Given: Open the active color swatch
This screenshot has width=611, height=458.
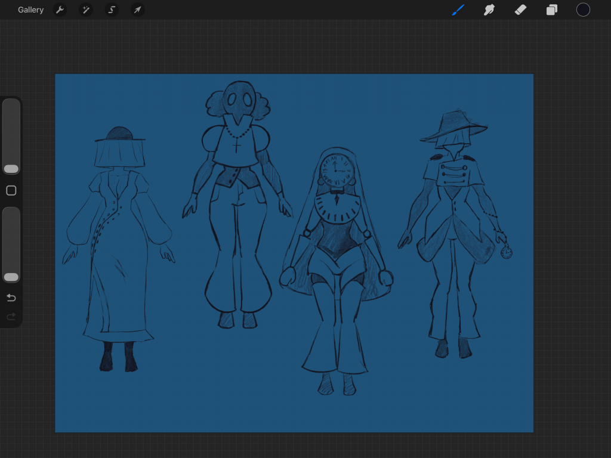Looking at the screenshot, I should 583,10.
